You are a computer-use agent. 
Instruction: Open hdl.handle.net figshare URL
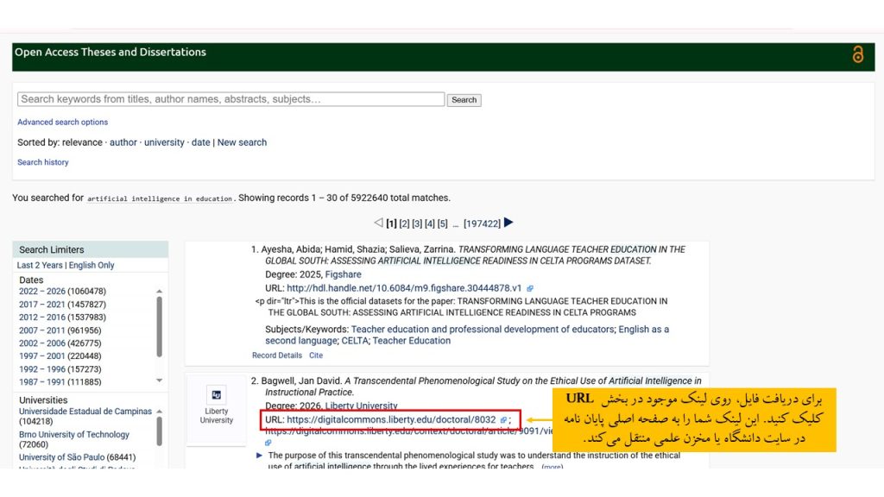point(404,288)
